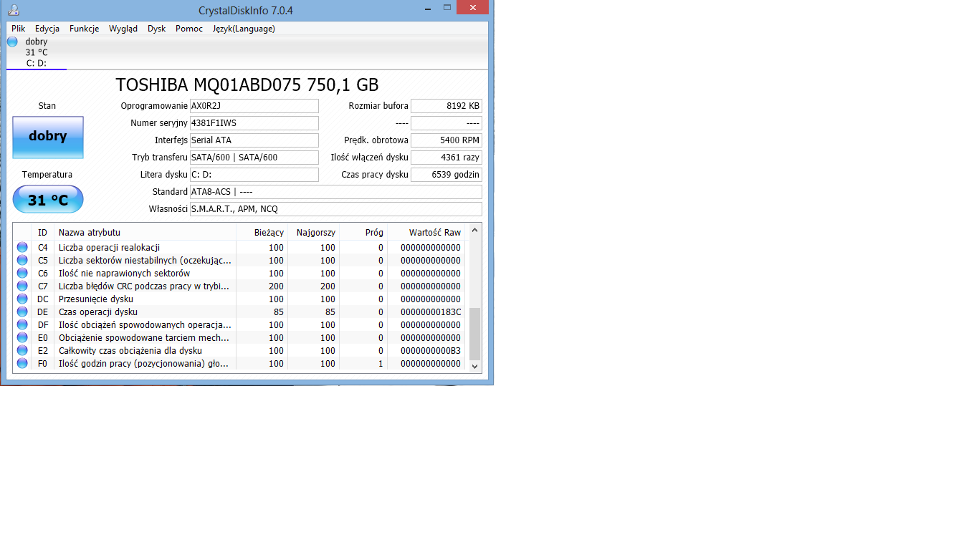Screen dimensions: 979x550
Task: Open the Dysk menu
Action: 157,29
